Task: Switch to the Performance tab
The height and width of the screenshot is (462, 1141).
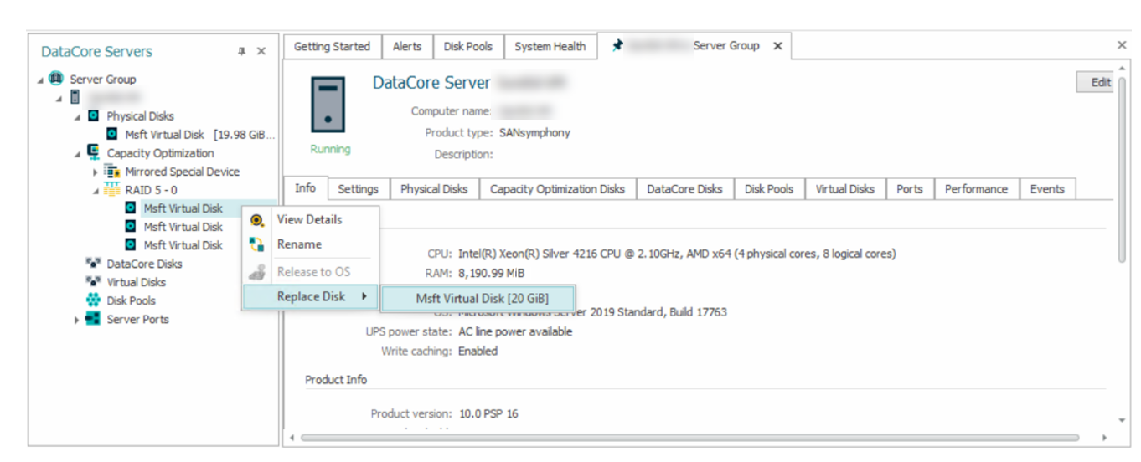Action: 976,189
